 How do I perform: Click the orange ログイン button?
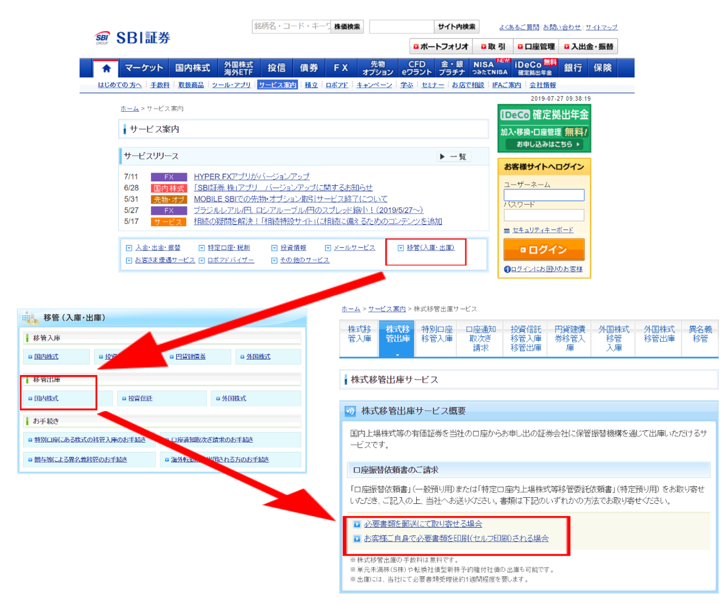click(x=544, y=249)
